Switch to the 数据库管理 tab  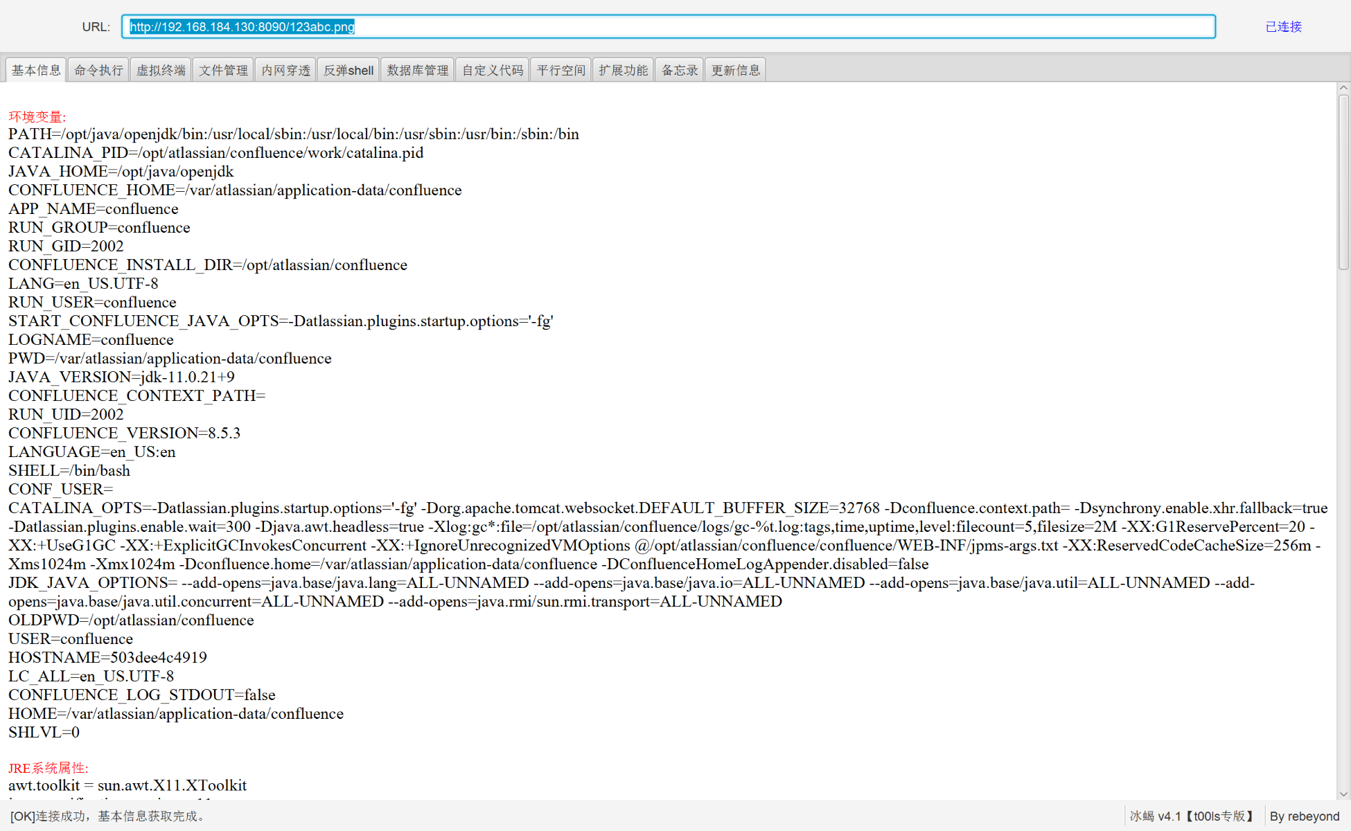click(417, 70)
